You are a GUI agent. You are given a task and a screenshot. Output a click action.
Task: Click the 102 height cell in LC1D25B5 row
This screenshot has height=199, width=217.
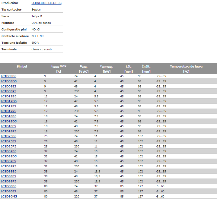pyautogui.click(x=140, y=136)
